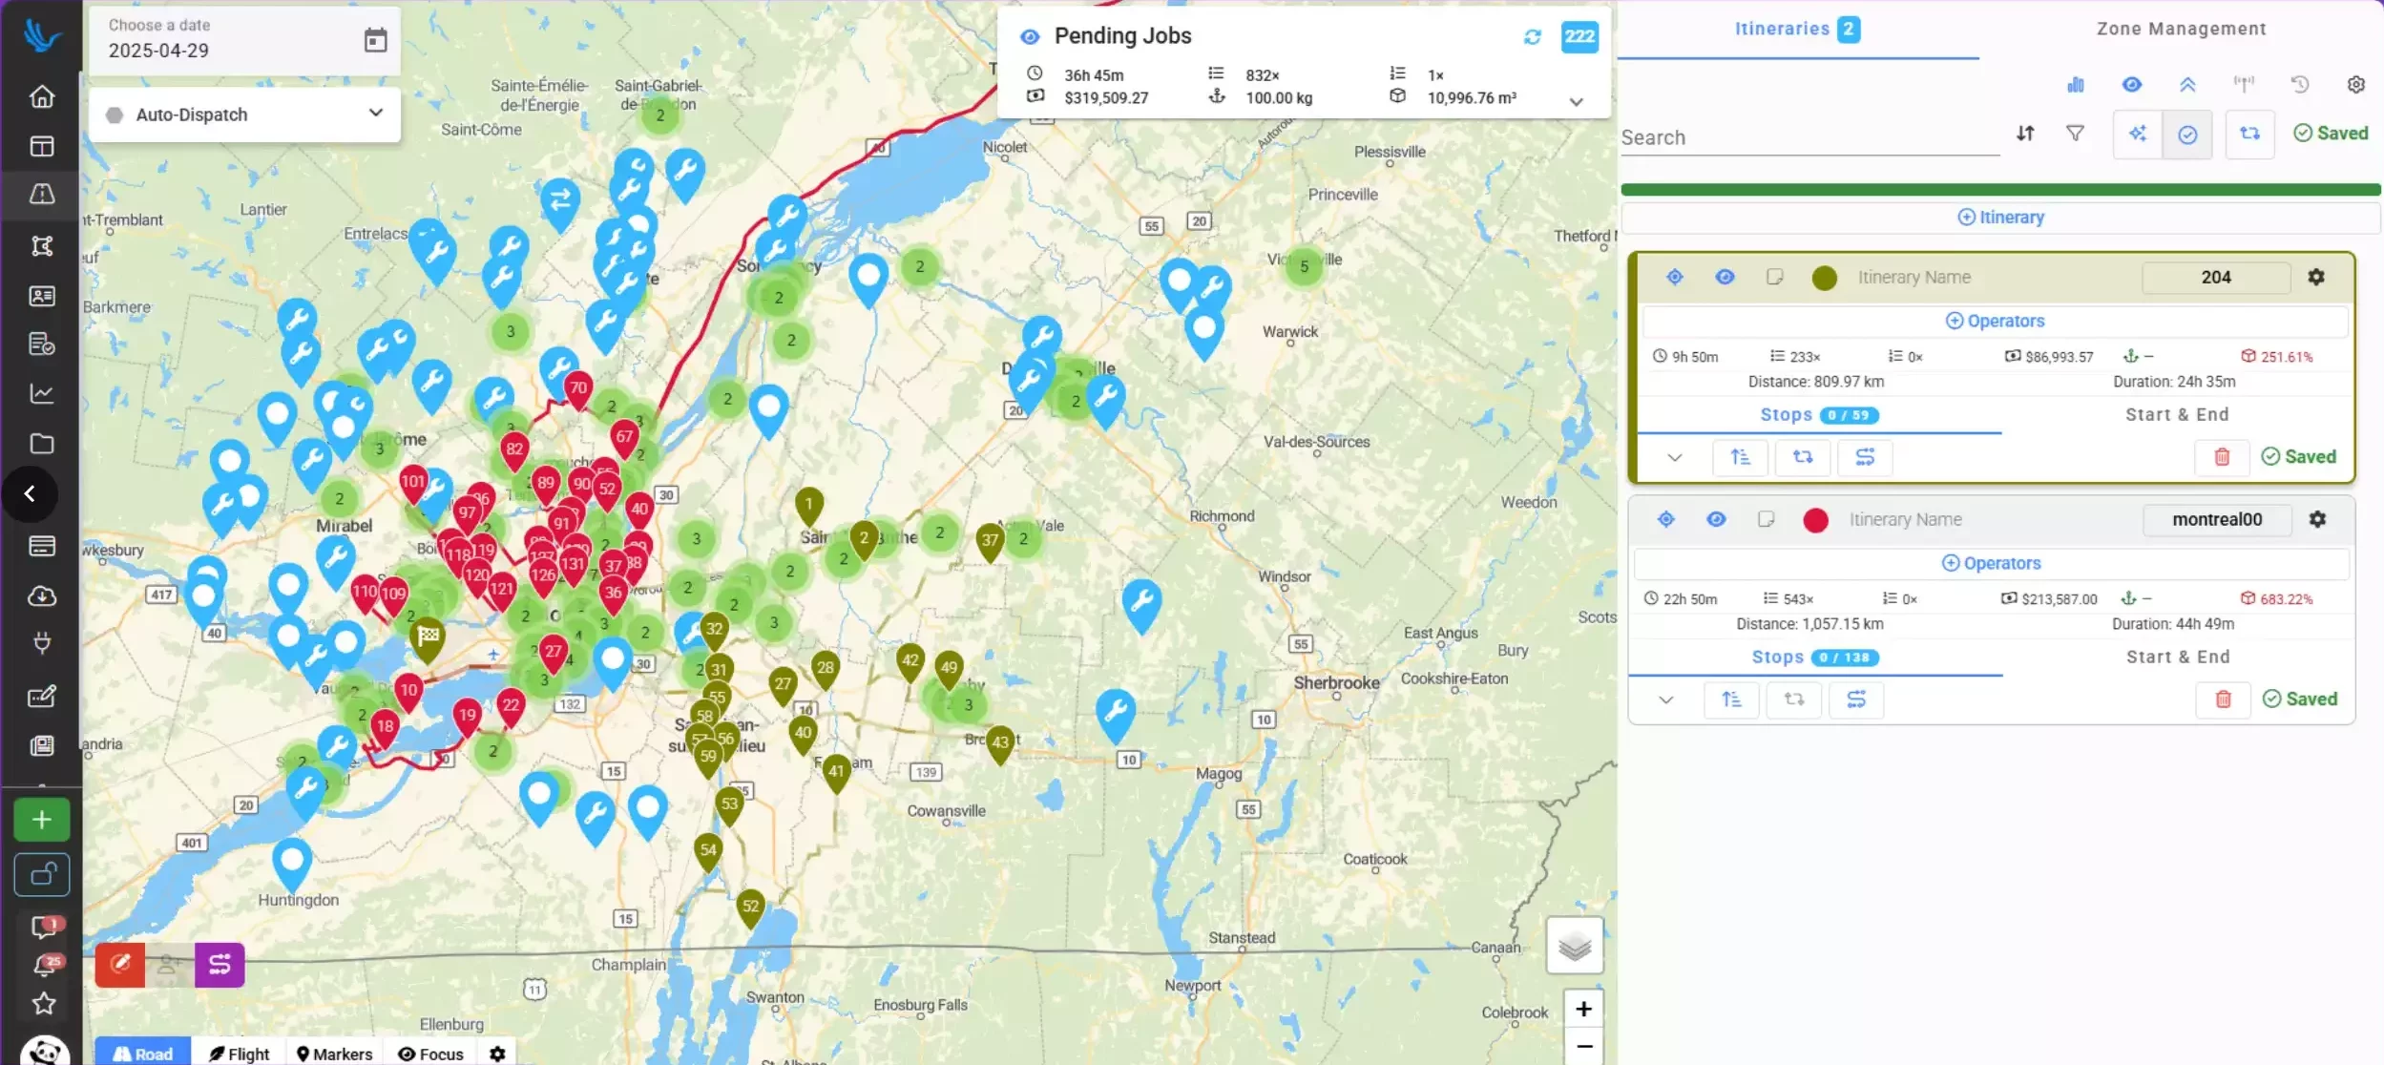2384x1065 pixels.
Task: Expand itinerary 204 stop list chevron
Action: (1674, 457)
